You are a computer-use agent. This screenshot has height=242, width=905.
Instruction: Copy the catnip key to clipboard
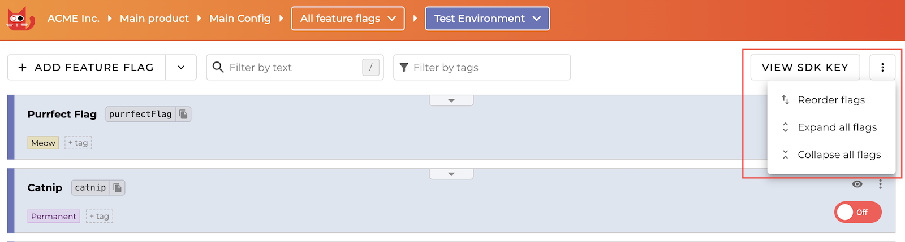pyautogui.click(x=118, y=188)
